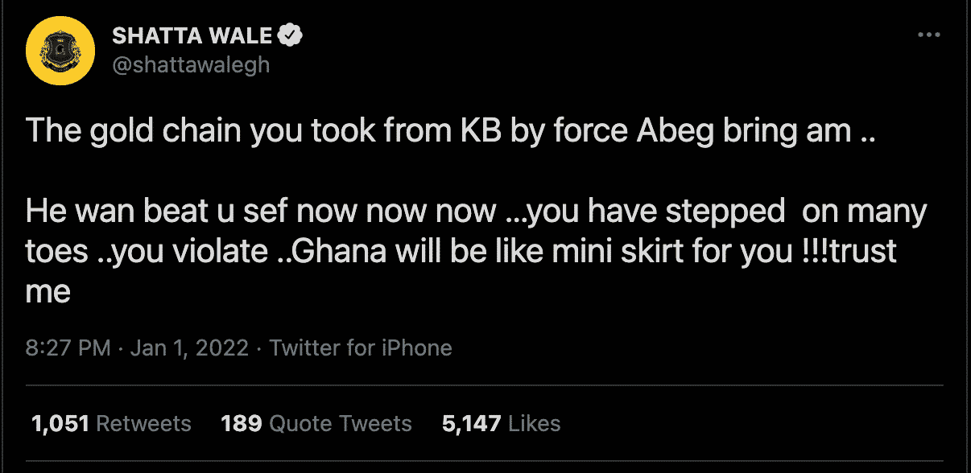
Task: Click the verified badge beside SHATTA WALE
Action: (x=290, y=35)
